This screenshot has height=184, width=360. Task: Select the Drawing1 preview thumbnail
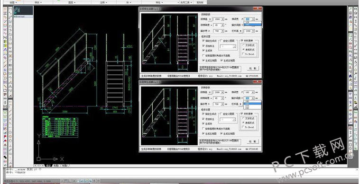[x=23, y=11]
